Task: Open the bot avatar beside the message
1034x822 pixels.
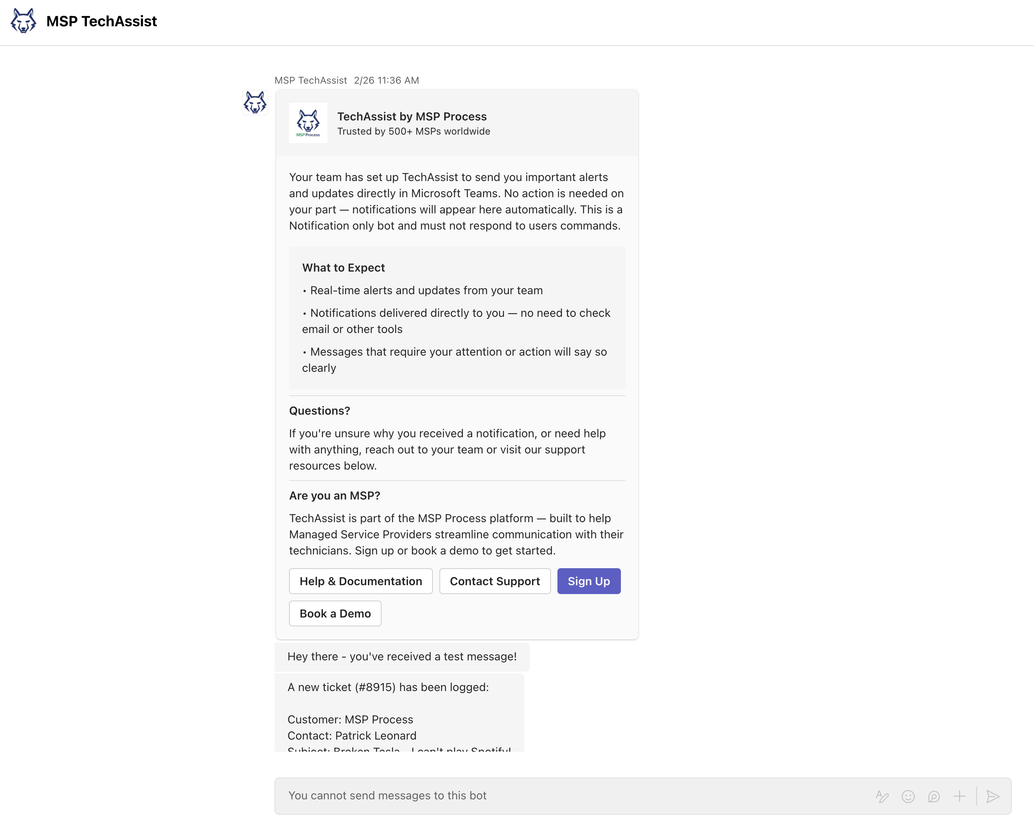Action: [x=255, y=102]
